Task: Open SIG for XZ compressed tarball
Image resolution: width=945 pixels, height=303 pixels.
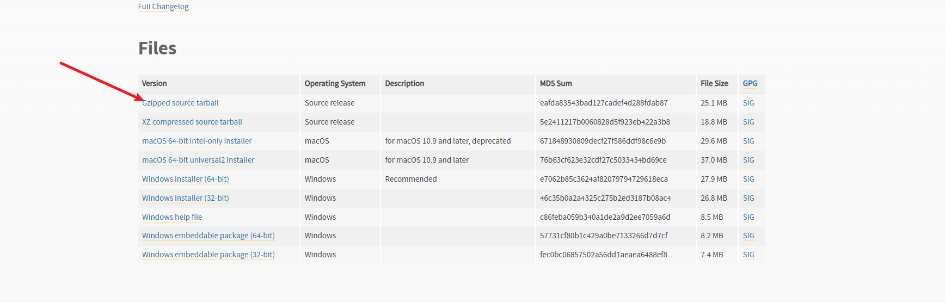Action: (748, 122)
